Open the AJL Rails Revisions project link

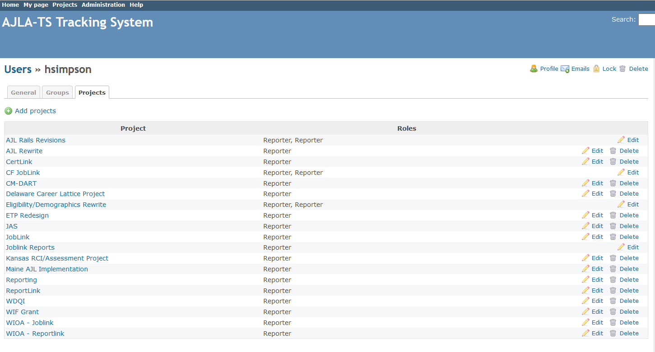[36, 140]
